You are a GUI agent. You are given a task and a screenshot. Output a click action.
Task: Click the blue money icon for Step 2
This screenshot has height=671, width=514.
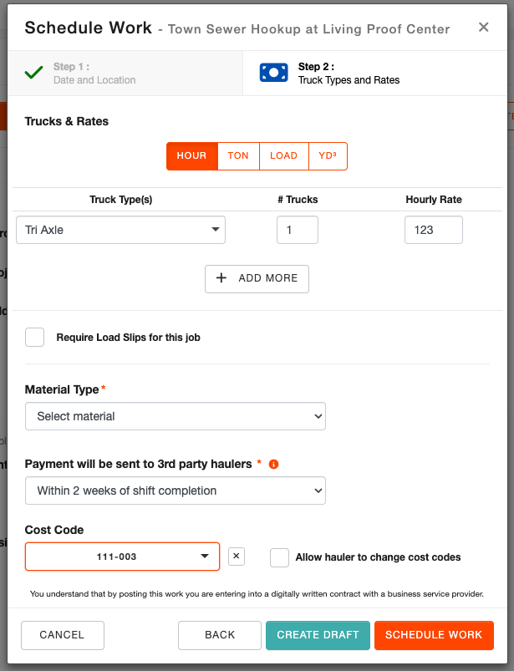click(273, 73)
